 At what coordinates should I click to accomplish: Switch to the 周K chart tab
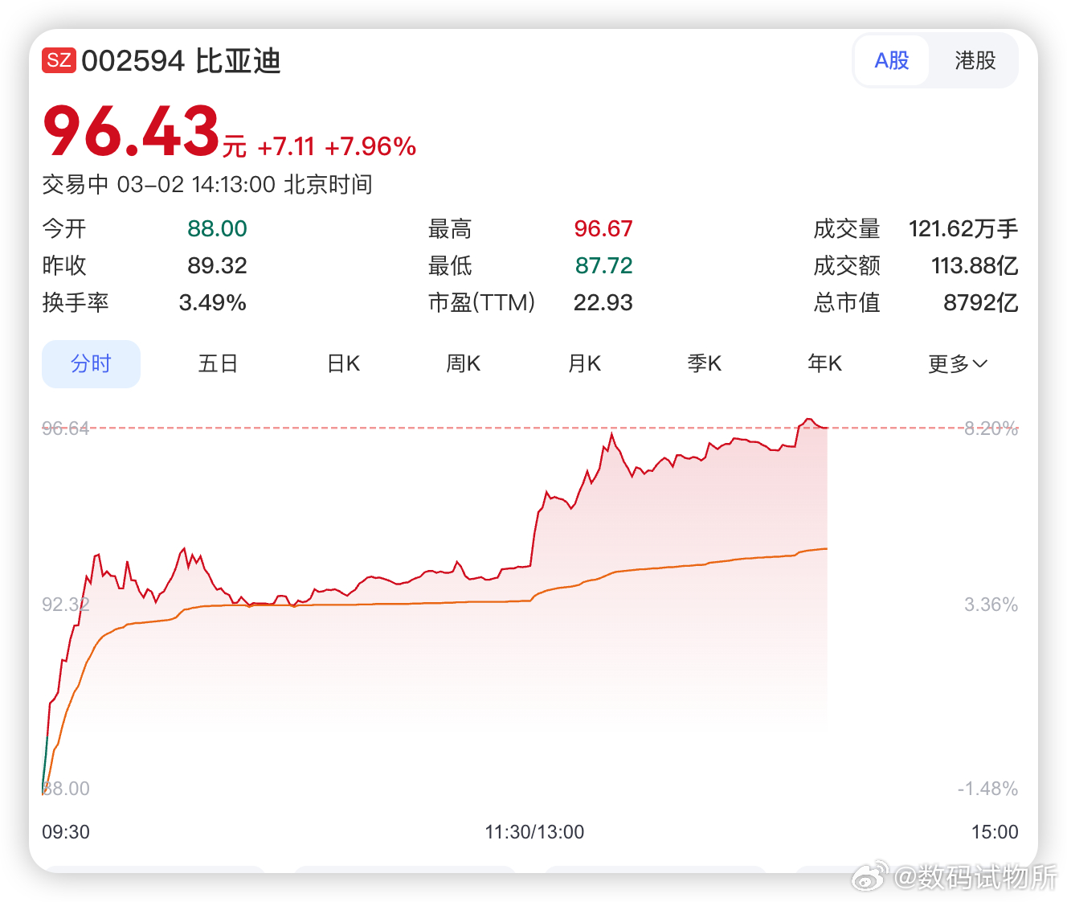click(464, 364)
